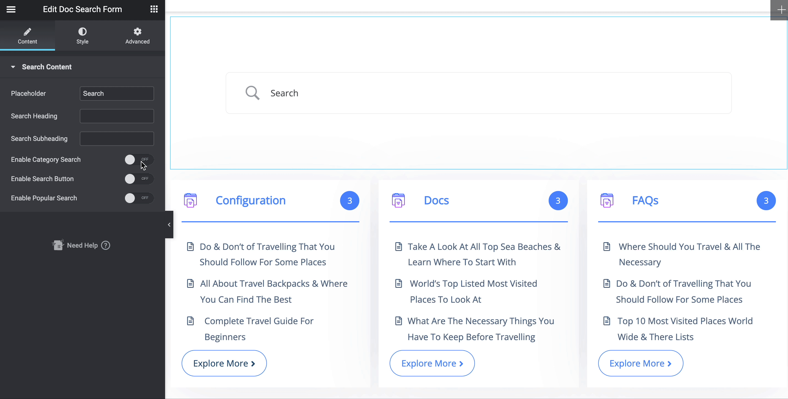Open the hamburger menu in the panel header

[x=11, y=9]
